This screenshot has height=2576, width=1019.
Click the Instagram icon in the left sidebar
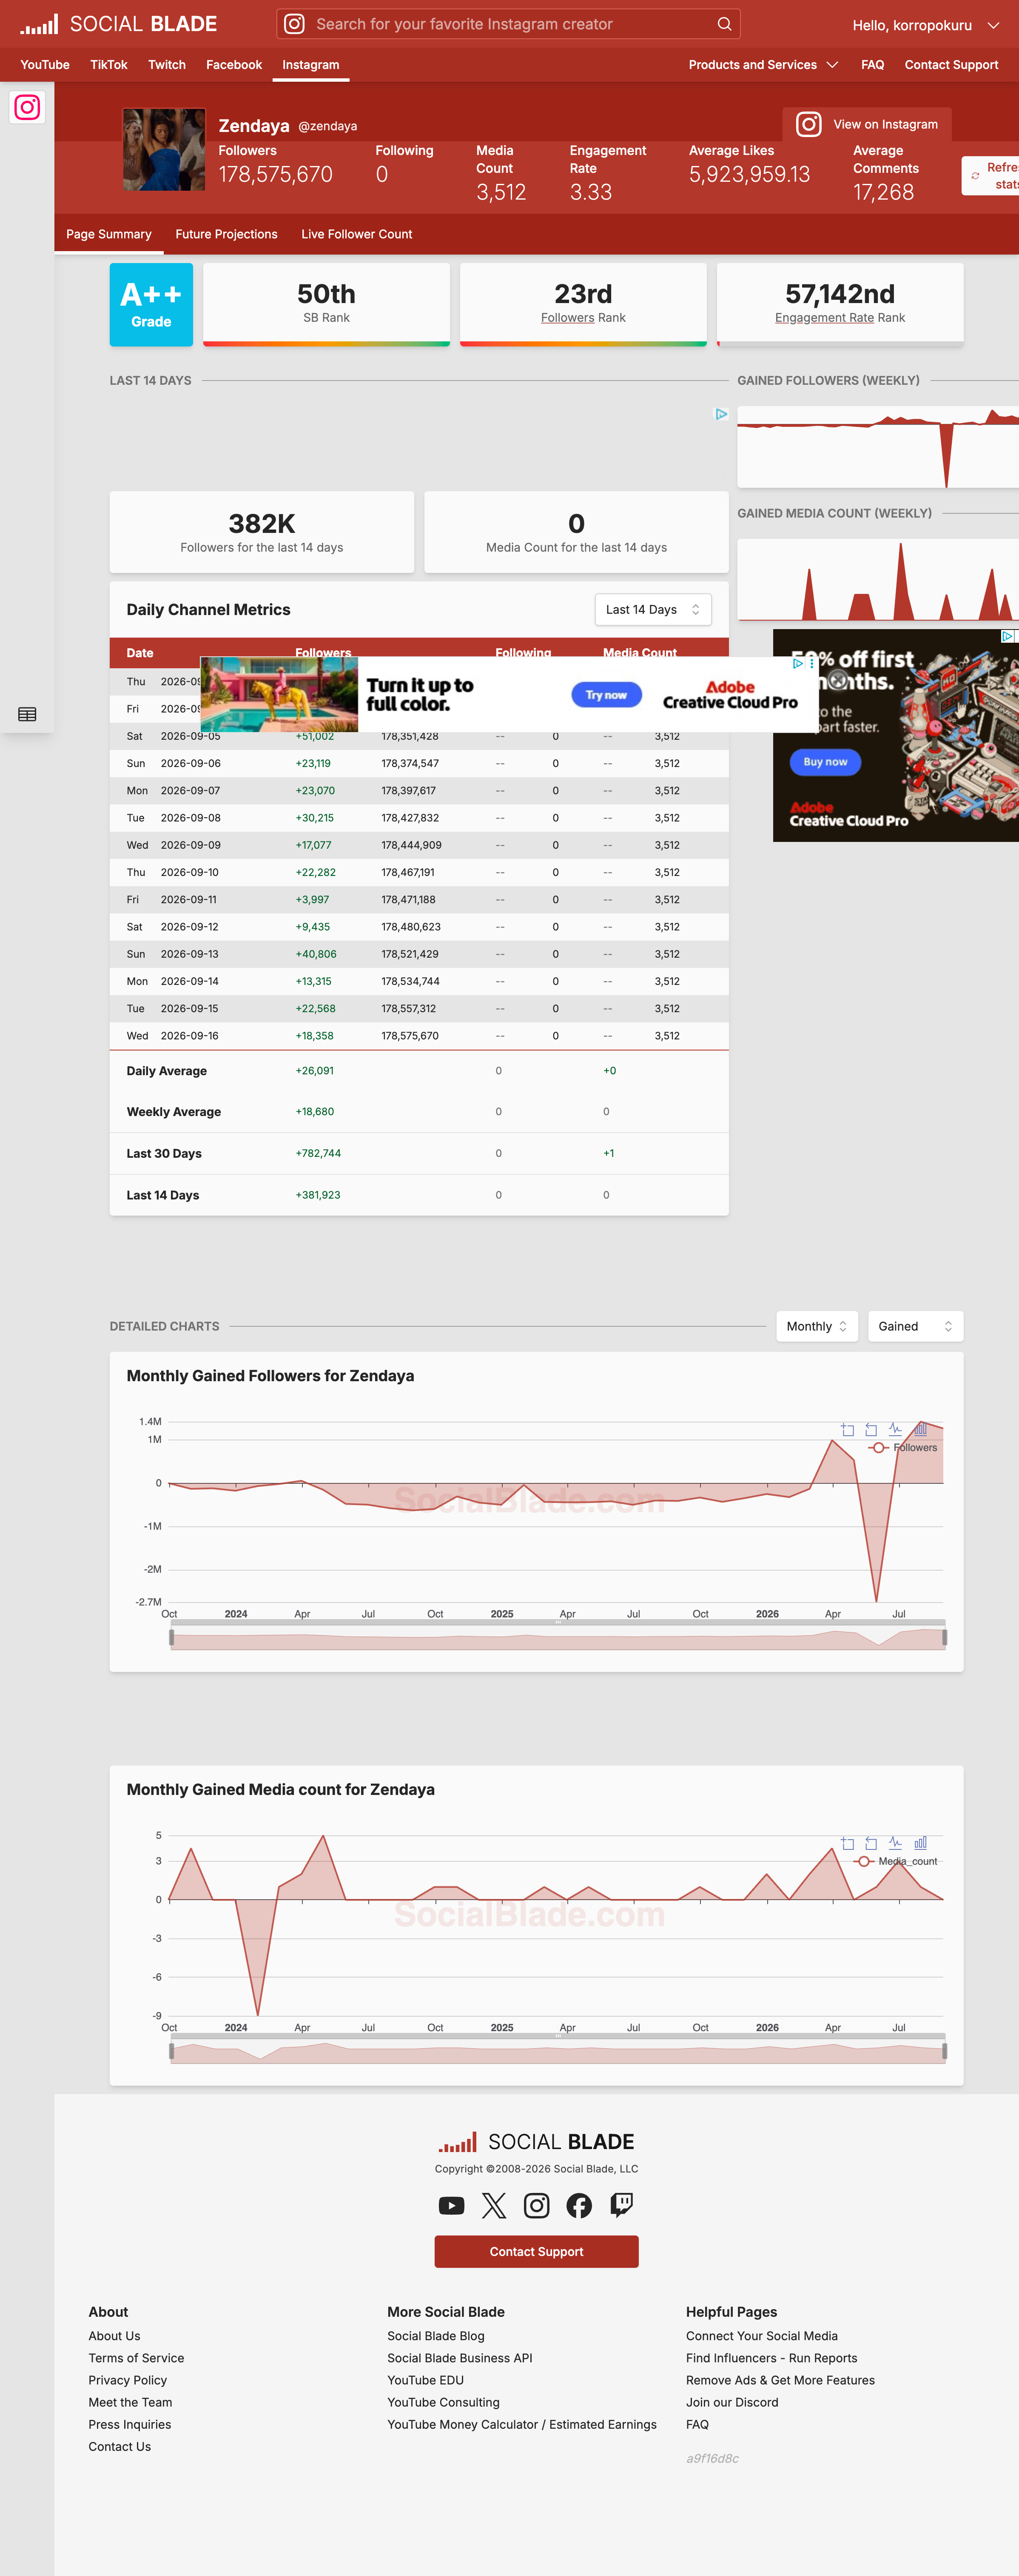point(27,107)
